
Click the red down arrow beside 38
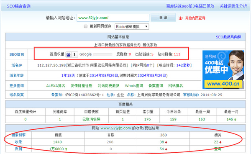(166, 142)
